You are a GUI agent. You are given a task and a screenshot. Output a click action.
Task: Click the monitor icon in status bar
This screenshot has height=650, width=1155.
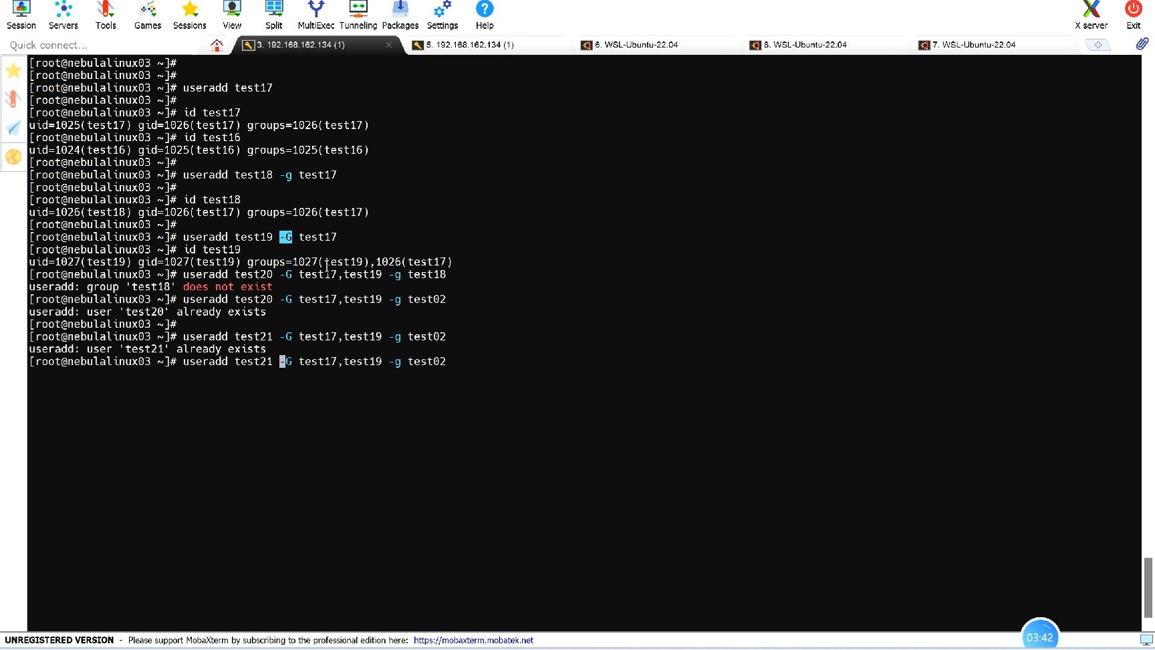[1146, 640]
